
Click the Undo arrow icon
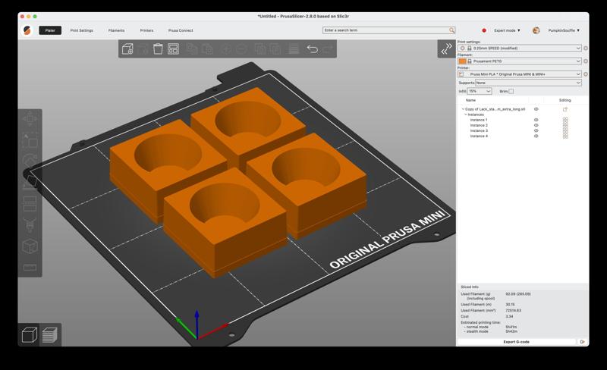point(312,49)
